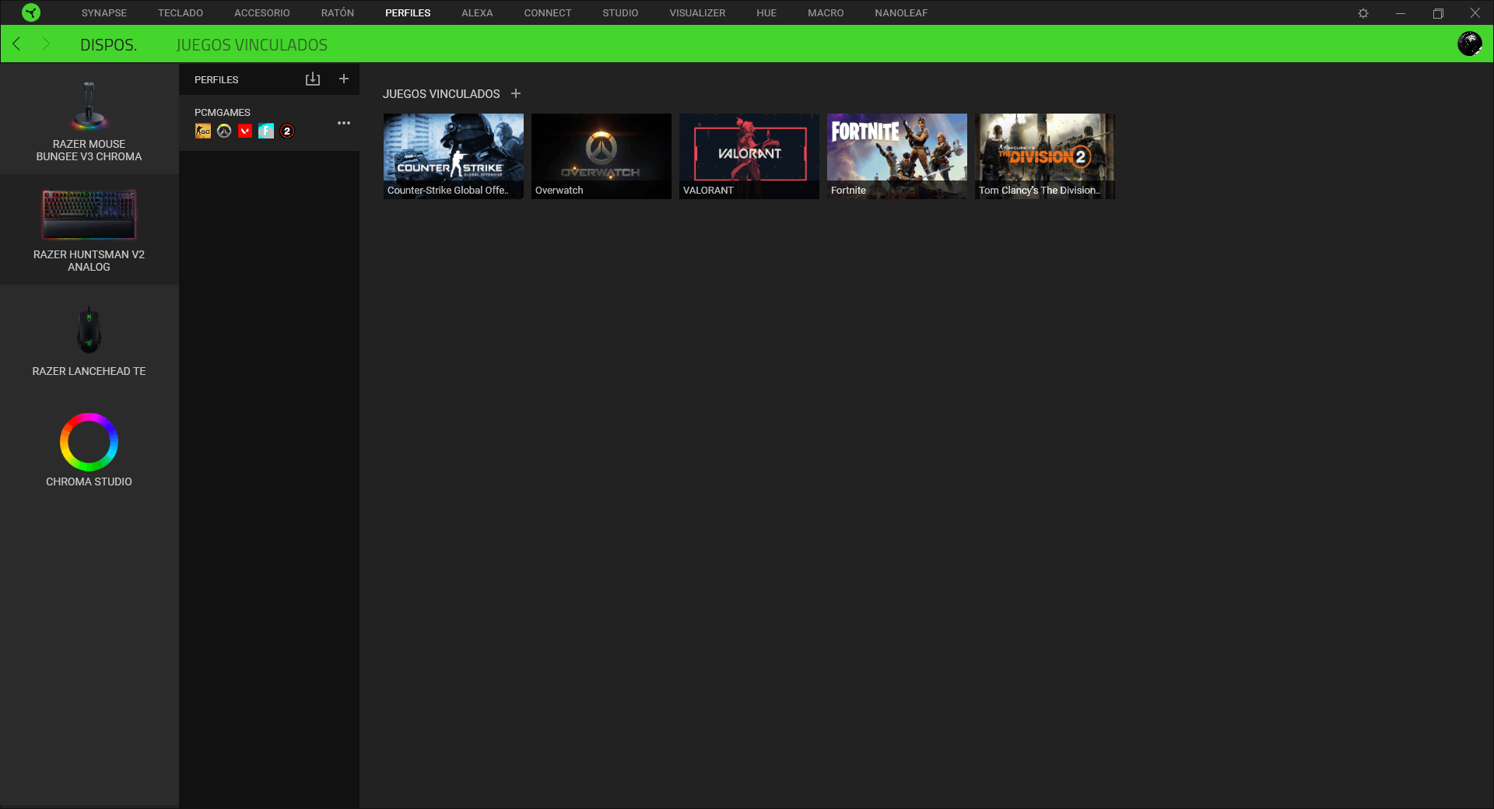Image resolution: width=1494 pixels, height=809 pixels.
Task: Open the ALEXA tab
Action: click(477, 13)
